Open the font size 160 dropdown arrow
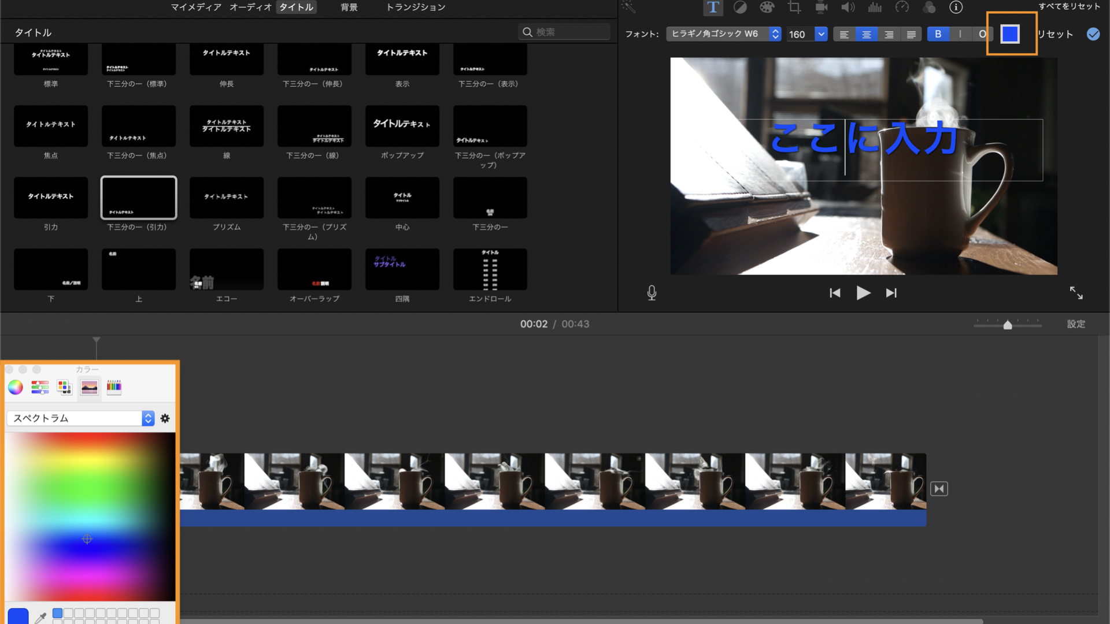The image size is (1110, 624). 821,34
